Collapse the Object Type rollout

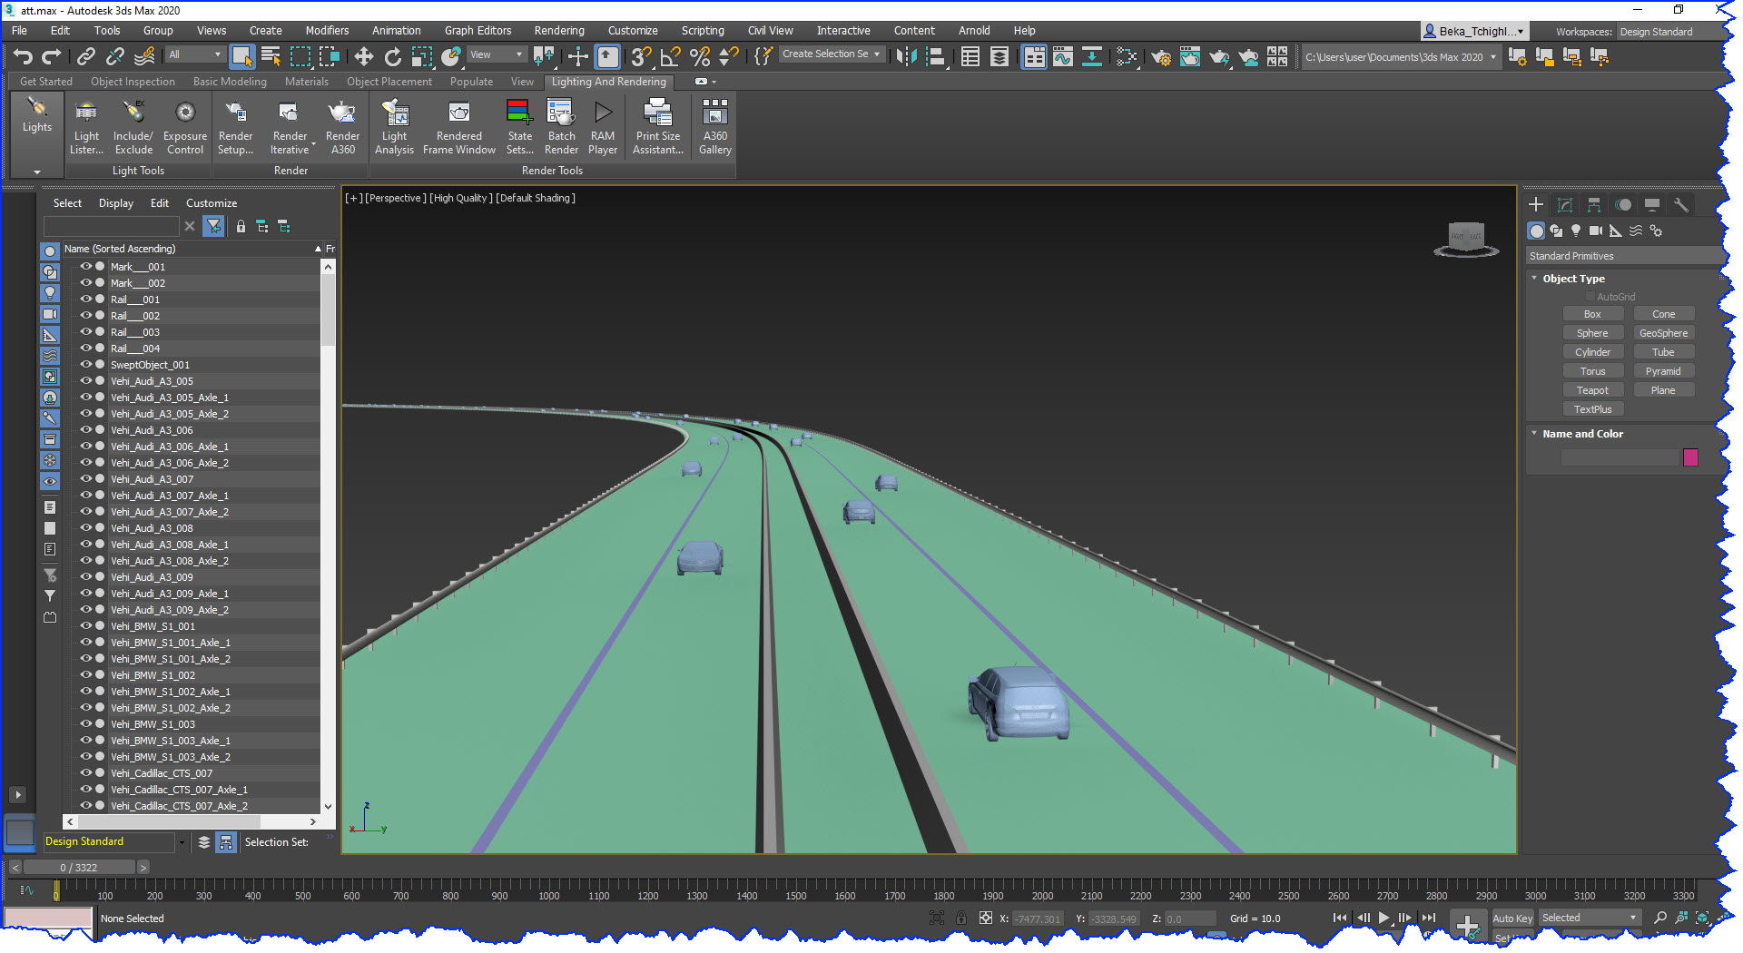[x=1535, y=279]
